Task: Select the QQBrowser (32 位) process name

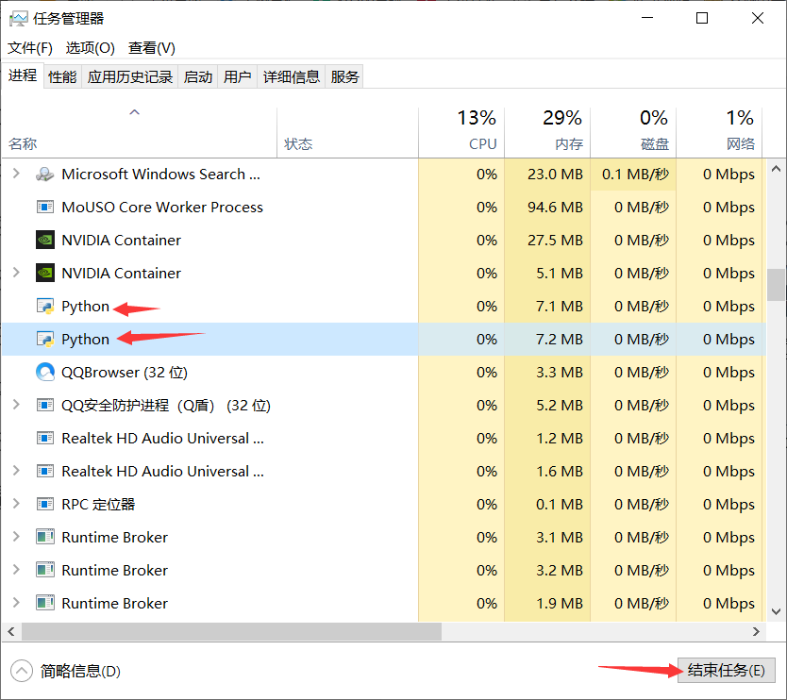Action: point(125,373)
